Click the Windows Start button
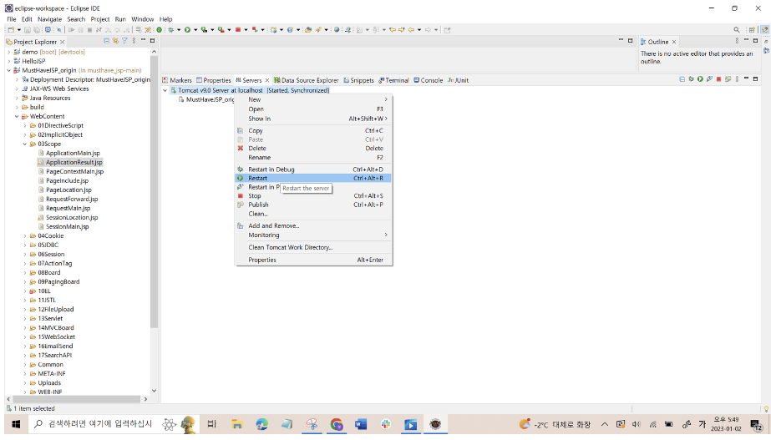Screen dimensions: 771x440 16,424
